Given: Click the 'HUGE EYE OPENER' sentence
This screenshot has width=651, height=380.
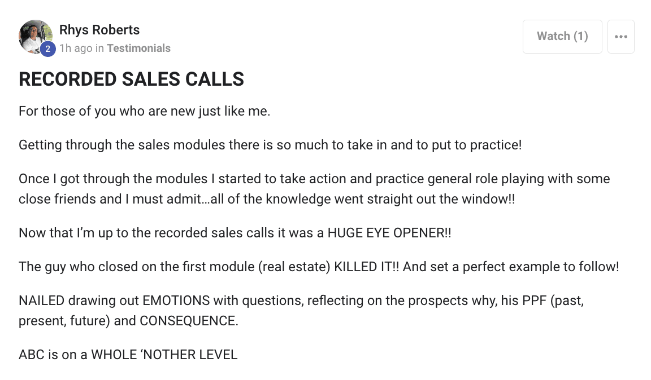Looking at the screenshot, I should (235, 233).
